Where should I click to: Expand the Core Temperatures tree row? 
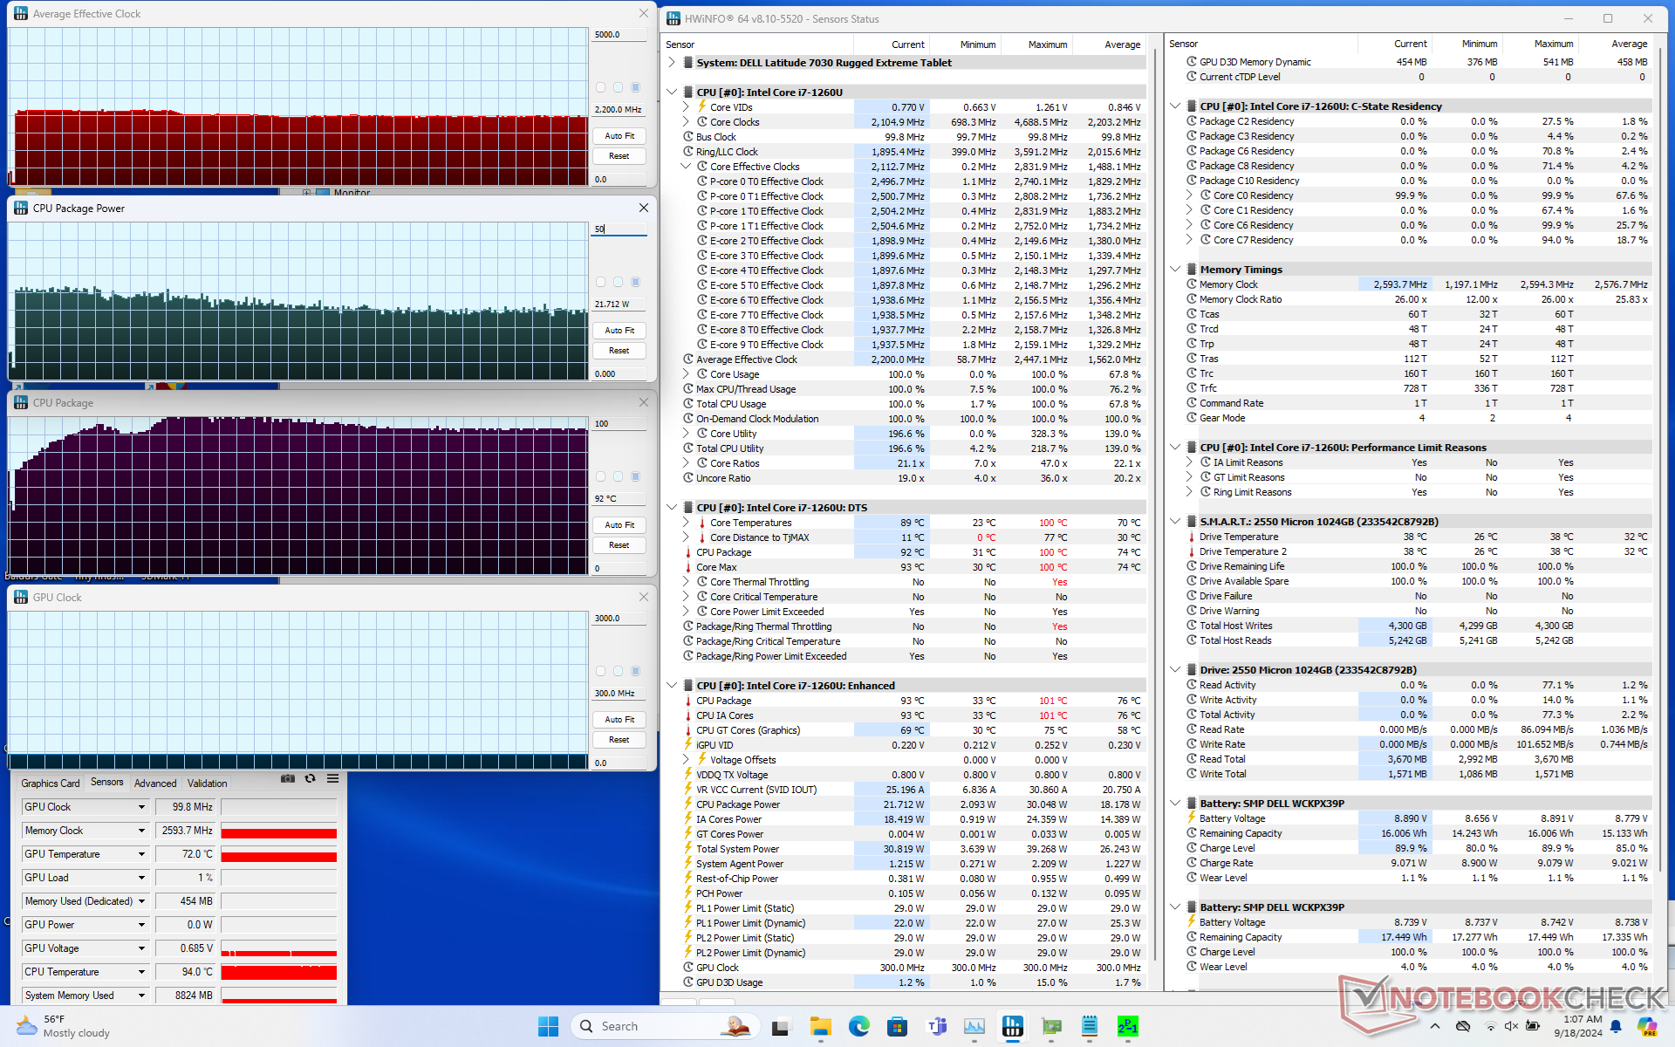pos(686,523)
